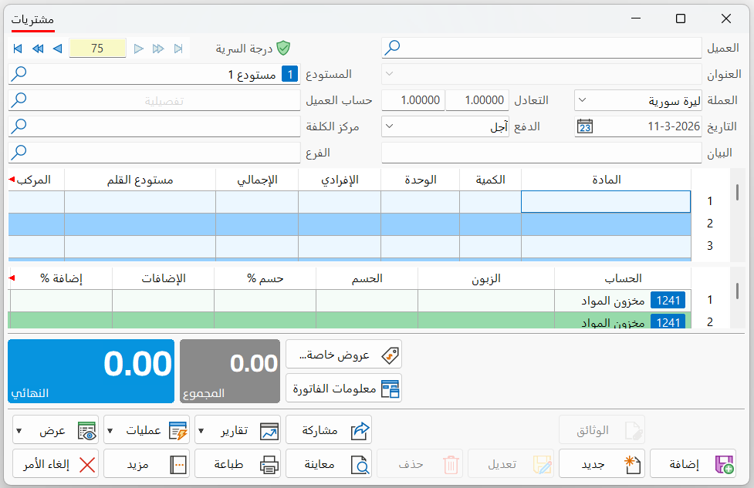Click the الإجمالي total column header

point(257,180)
